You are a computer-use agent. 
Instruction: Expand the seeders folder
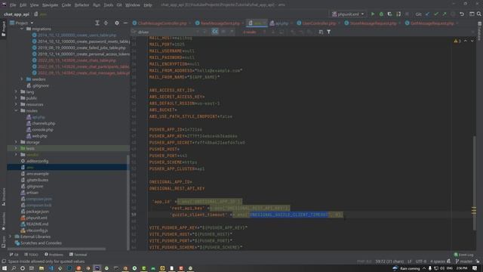tap(22, 79)
